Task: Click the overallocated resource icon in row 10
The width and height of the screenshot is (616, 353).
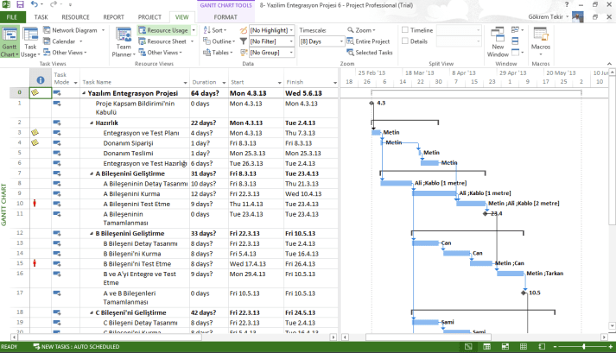Action: coord(35,203)
